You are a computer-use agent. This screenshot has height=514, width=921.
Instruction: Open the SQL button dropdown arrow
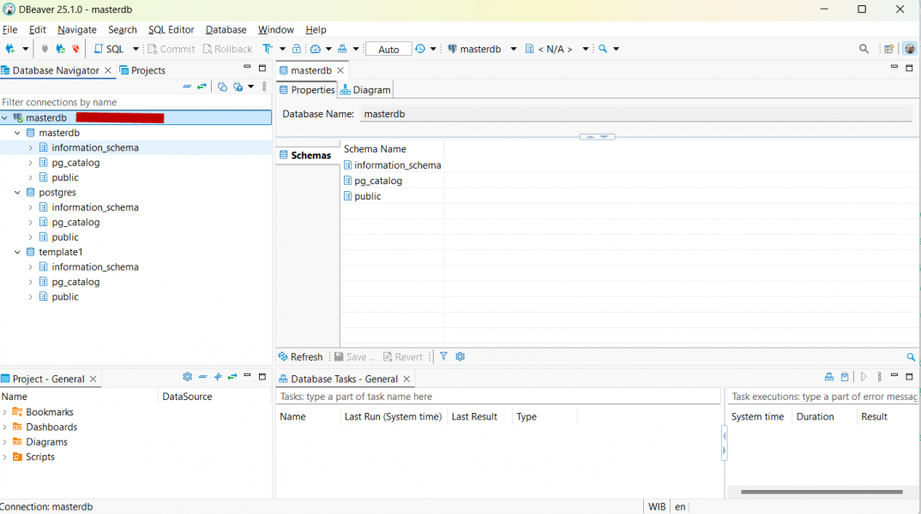(x=135, y=49)
